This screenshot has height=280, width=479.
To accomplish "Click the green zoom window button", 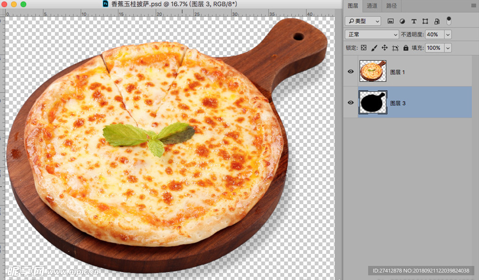I will click(23, 4).
